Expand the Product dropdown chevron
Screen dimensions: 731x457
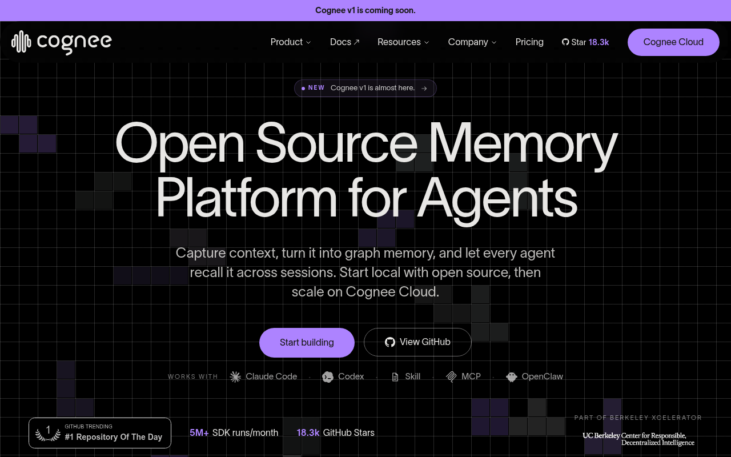click(x=308, y=42)
